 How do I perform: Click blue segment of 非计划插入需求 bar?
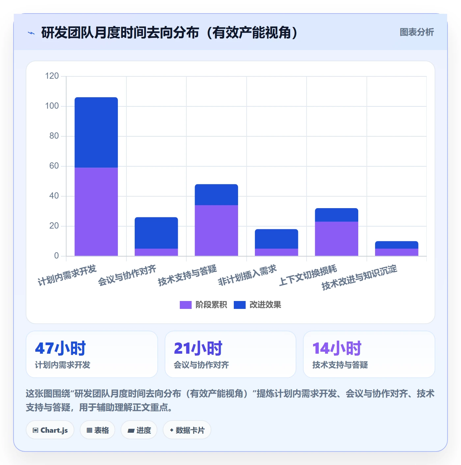(277, 239)
